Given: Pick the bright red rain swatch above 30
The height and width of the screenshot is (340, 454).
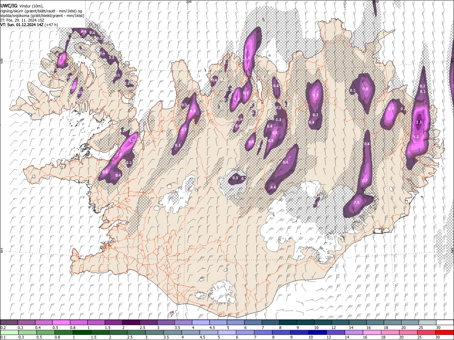Looking at the screenshot, I should tap(444, 332).
